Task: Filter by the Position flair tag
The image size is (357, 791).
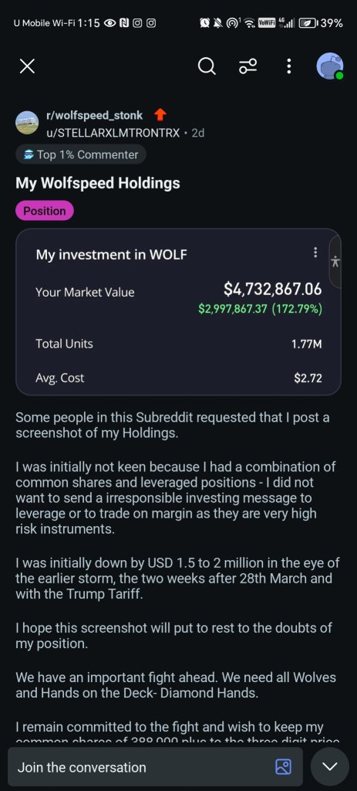Action: tap(45, 211)
